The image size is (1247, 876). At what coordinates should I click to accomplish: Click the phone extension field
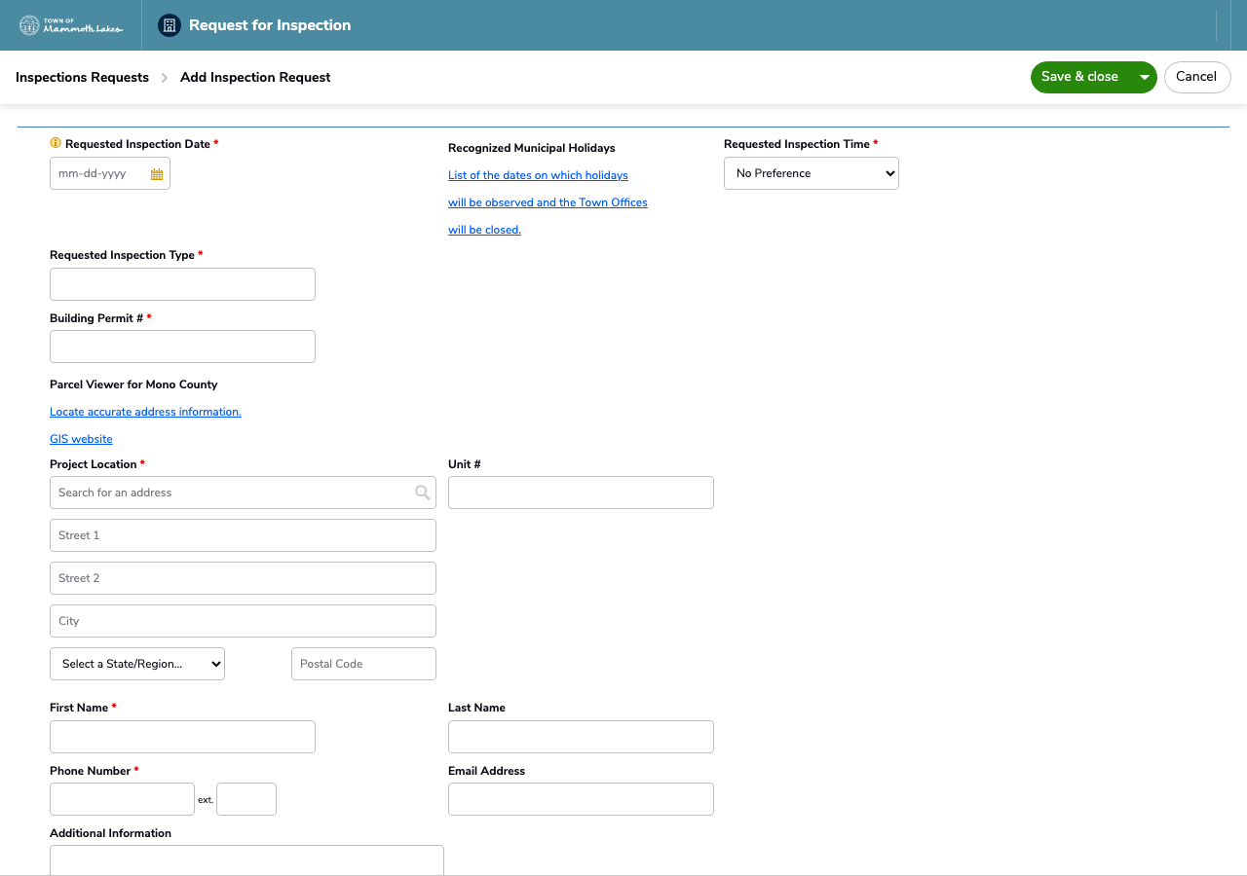(x=246, y=799)
